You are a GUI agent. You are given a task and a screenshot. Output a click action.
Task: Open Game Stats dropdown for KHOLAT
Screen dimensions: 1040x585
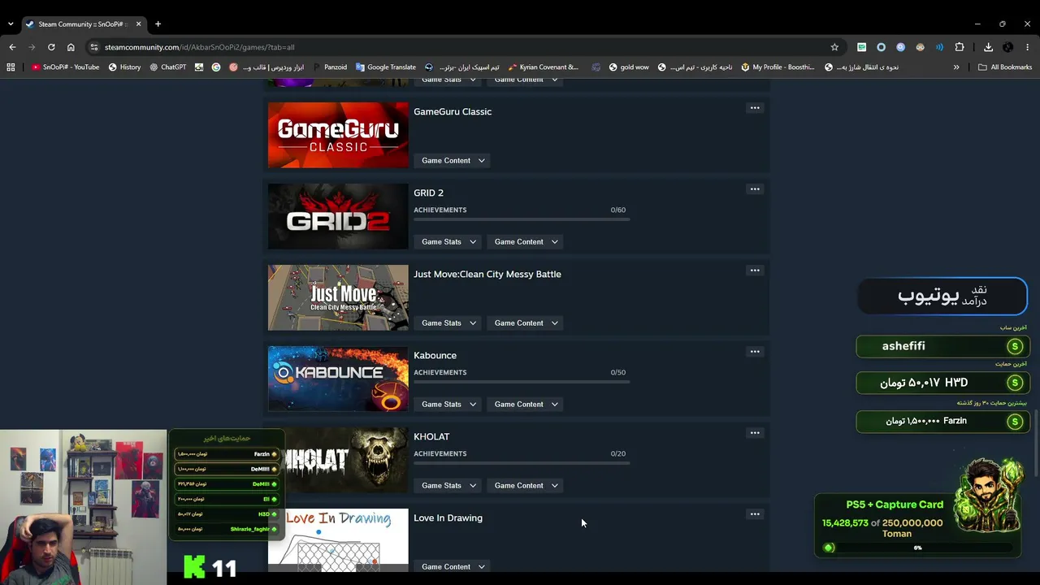pyautogui.click(x=448, y=486)
